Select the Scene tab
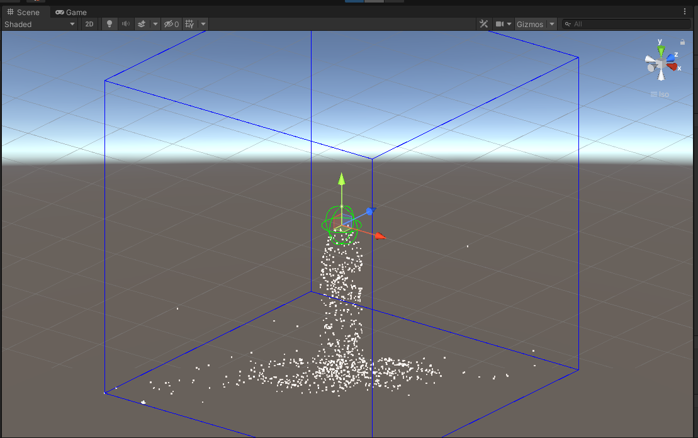The image size is (698, 438). [25, 12]
